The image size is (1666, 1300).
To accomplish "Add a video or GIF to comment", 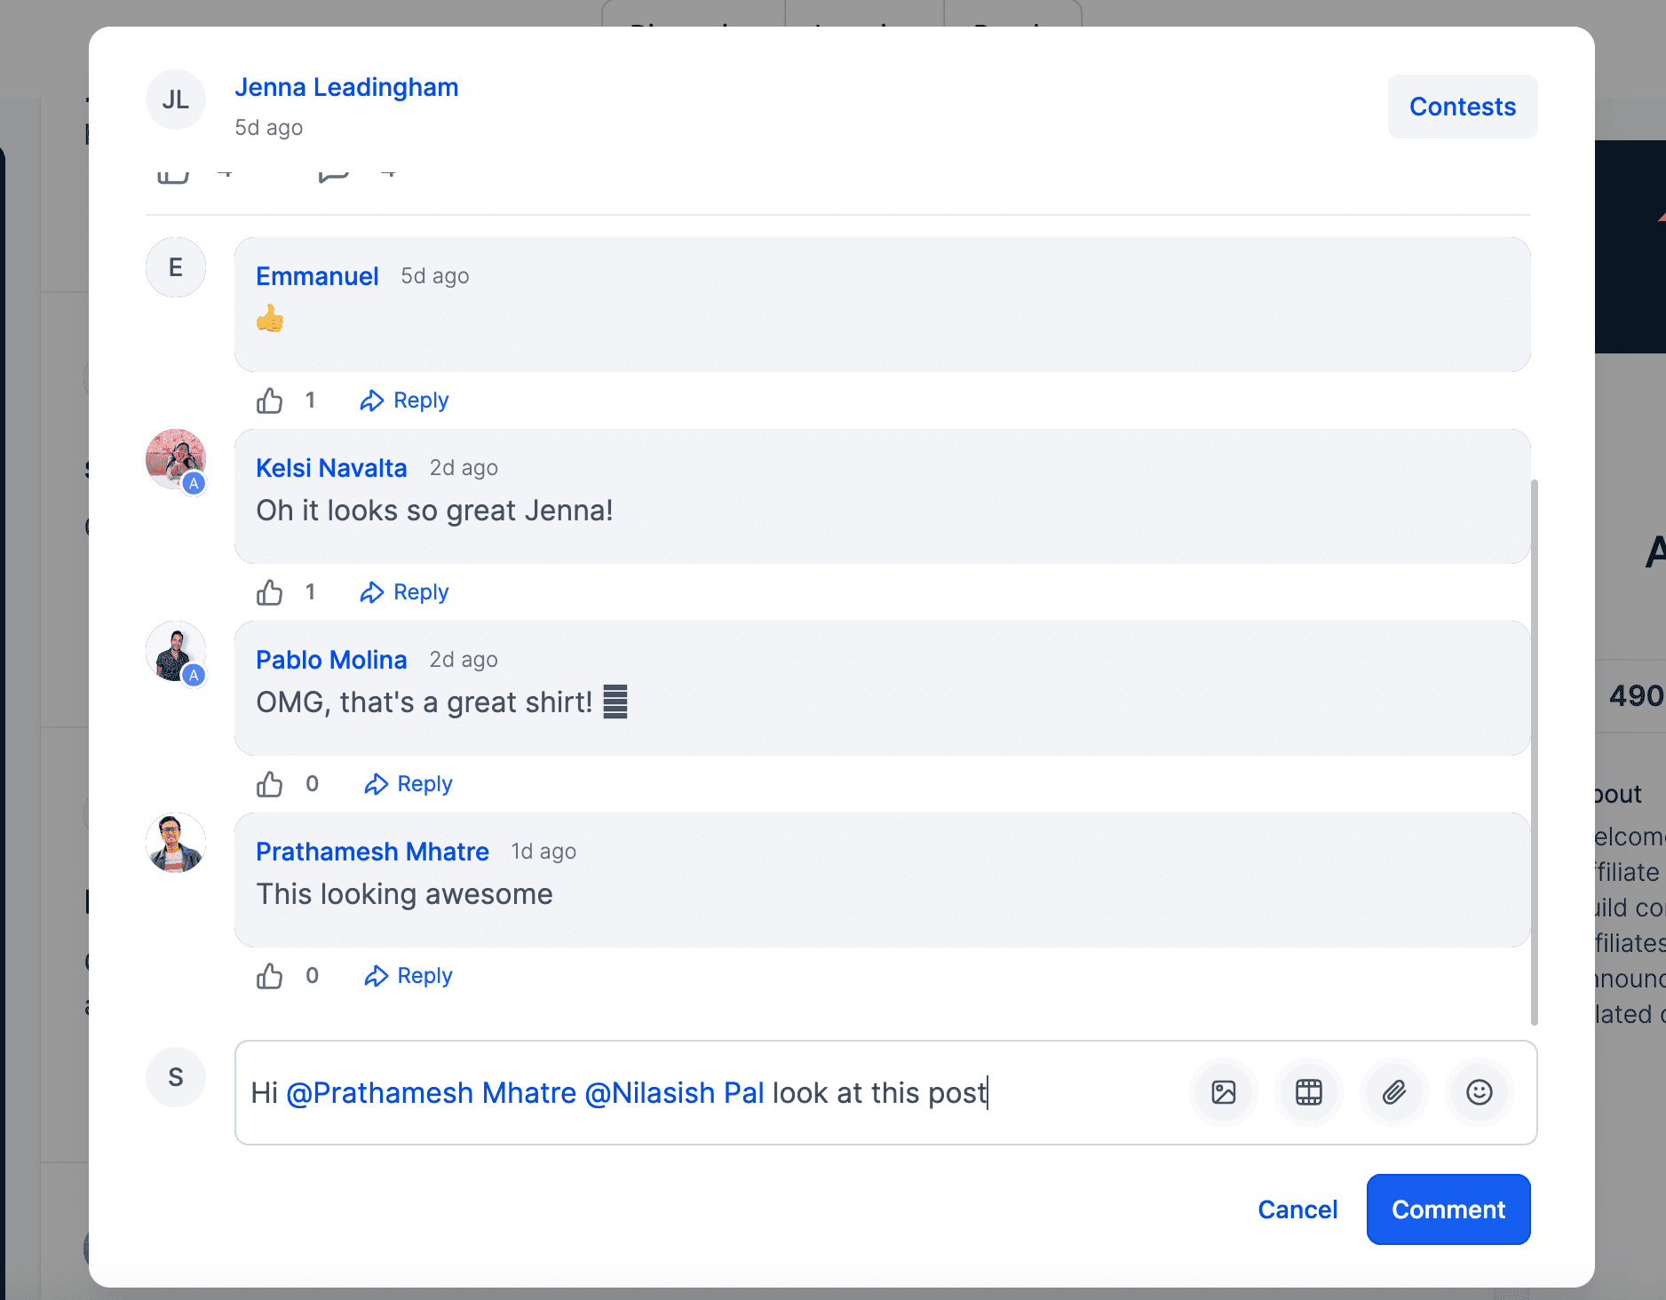I will tap(1309, 1092).
